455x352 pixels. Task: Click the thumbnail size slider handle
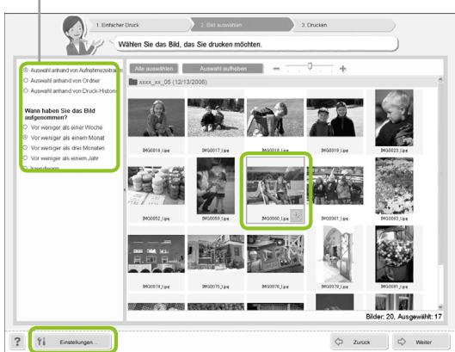point(310,66)
